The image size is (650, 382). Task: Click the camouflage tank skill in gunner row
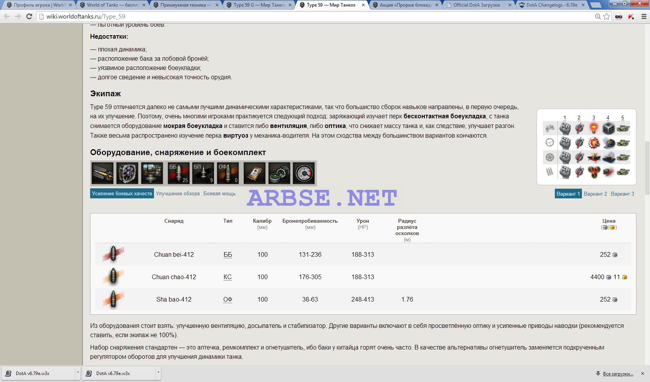pos(623,143)
